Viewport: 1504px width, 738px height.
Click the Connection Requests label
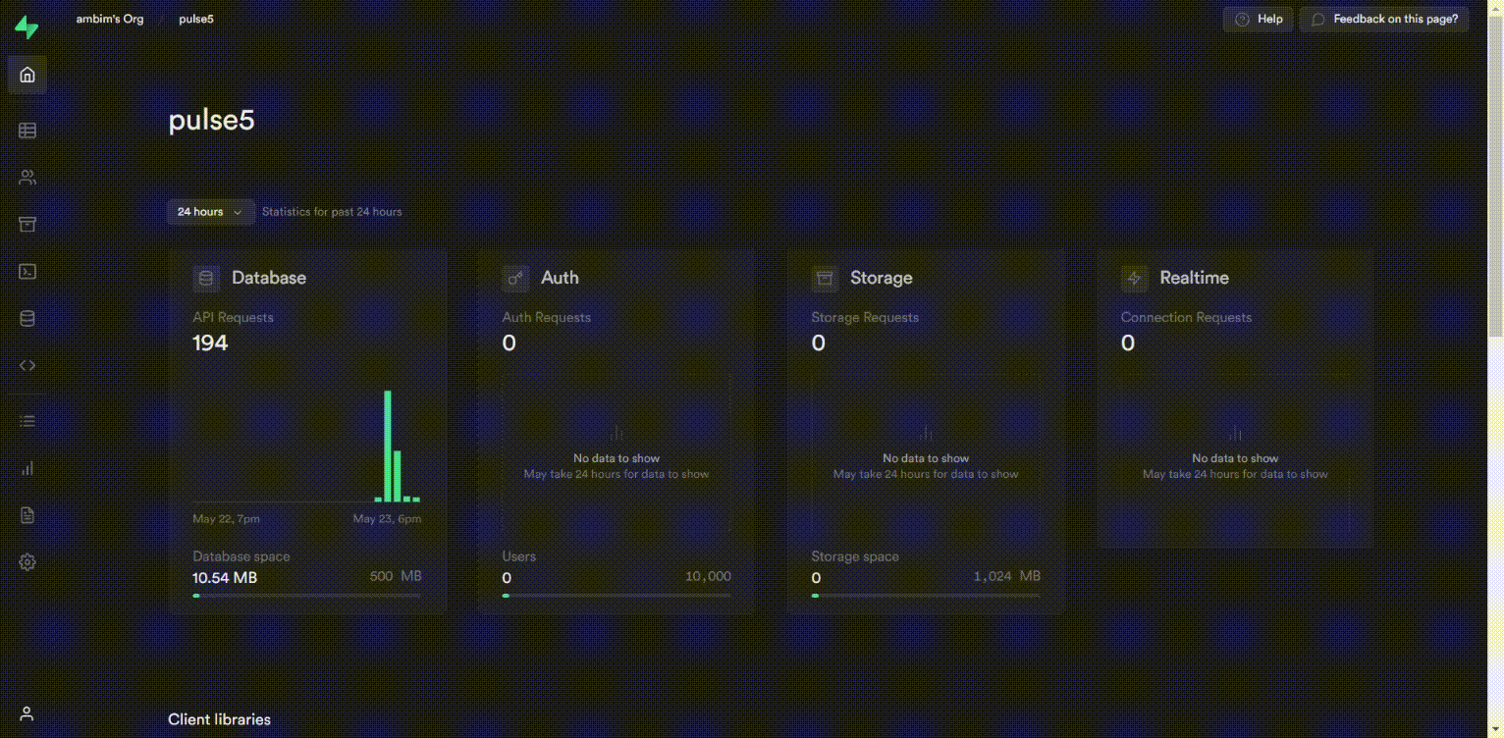point(1186,318)
